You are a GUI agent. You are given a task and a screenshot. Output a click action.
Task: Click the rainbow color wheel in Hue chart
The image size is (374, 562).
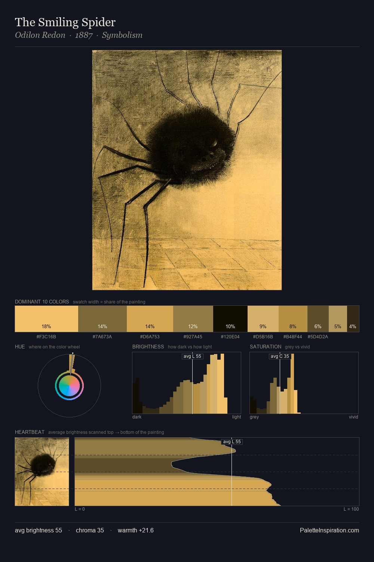(x=69, y=386)
